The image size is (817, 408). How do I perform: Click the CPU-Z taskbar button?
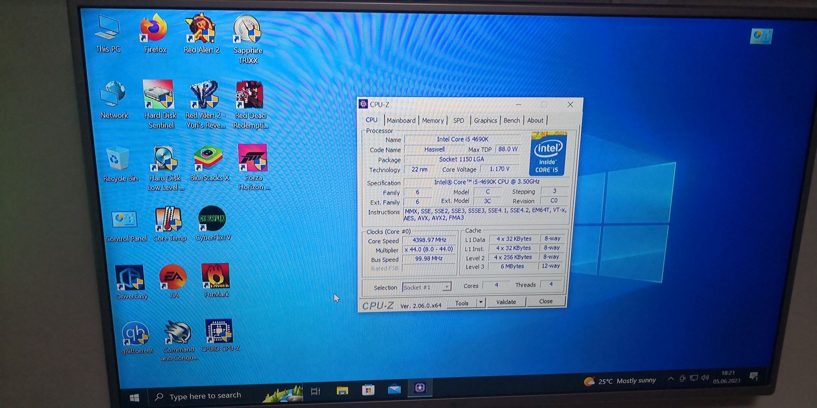[x=420, y=387]
